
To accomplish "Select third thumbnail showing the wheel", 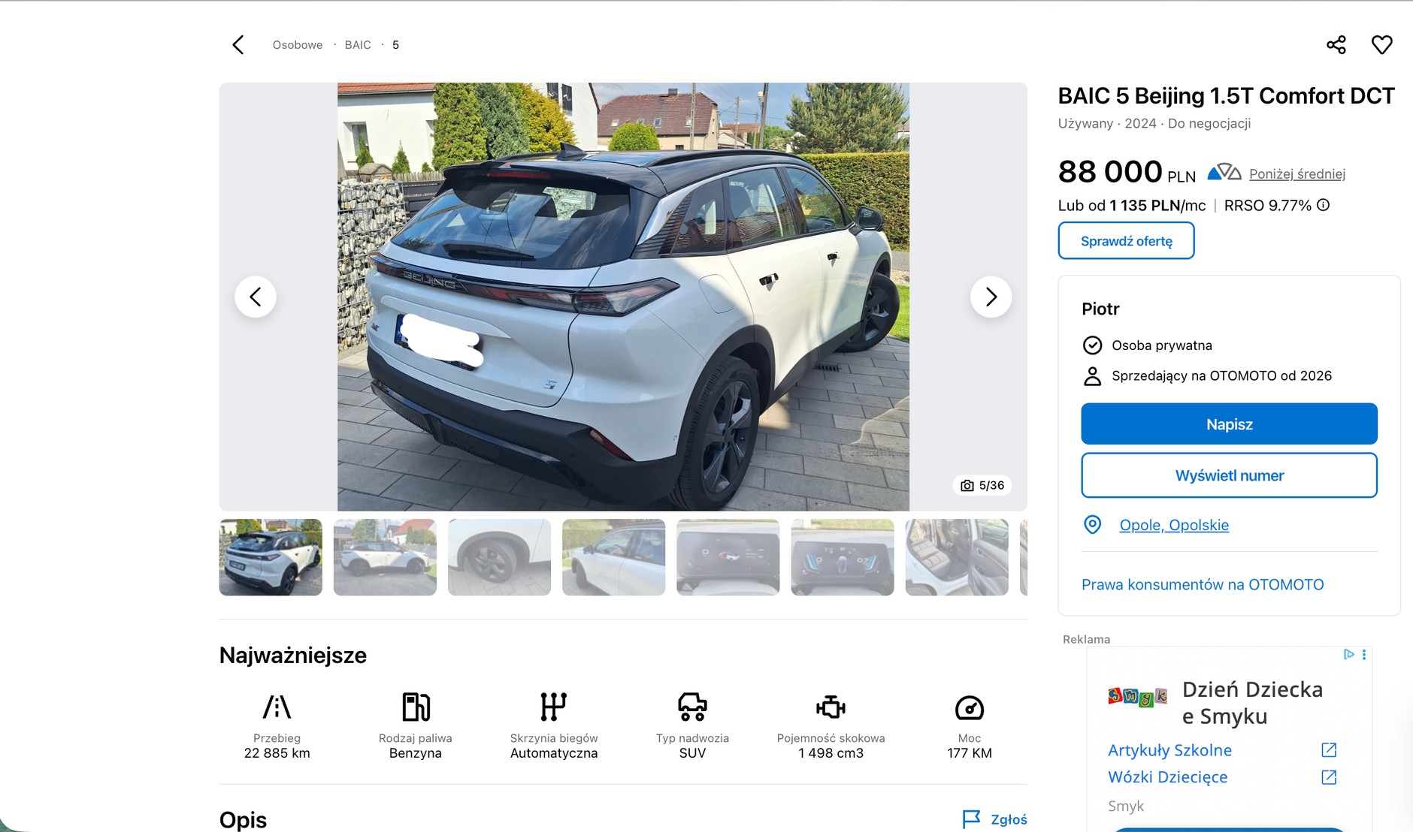I will click(499, 557).
